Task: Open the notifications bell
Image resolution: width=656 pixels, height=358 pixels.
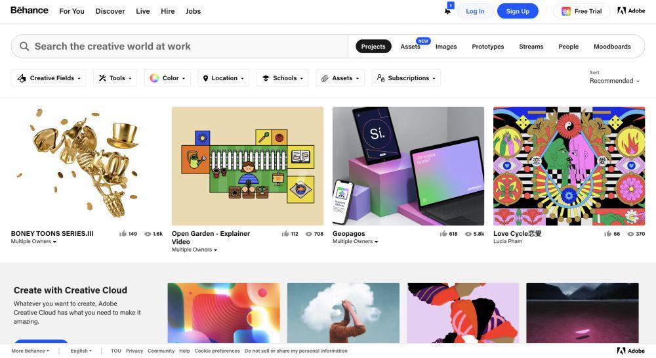Action: (x=447, y=11)
